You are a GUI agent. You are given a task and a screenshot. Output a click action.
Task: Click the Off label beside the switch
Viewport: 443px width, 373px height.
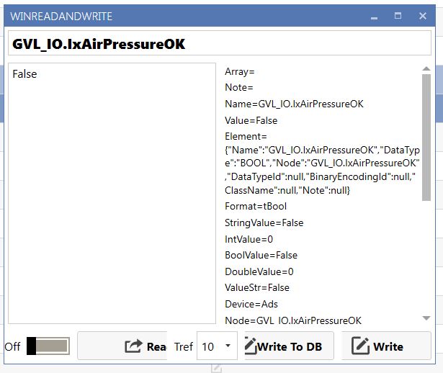(x=12, y=347)
